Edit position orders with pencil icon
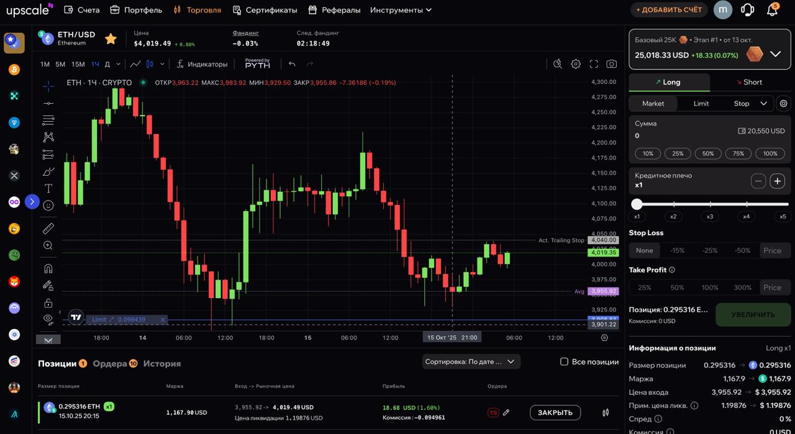795x434 pixels. [x=506, y=412]
